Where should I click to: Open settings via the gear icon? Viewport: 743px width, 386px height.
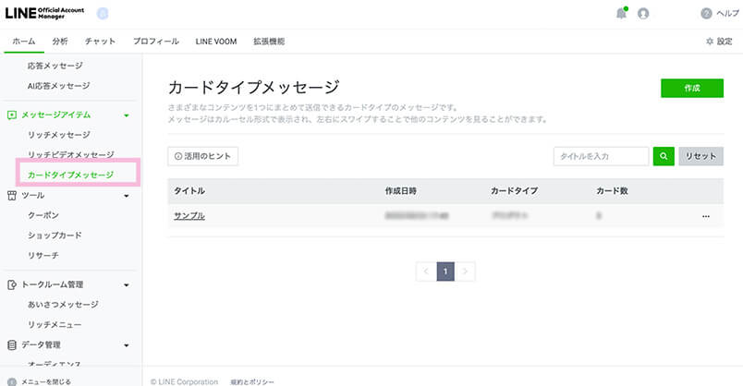pos(710,42)
